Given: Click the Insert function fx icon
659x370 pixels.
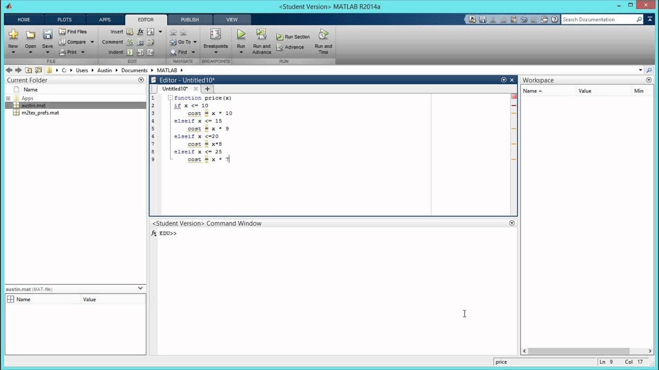Looking at the screenshot, I should (x=140, y=32).
